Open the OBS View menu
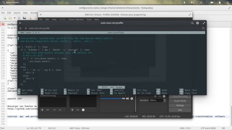 (x=54, y=19)
